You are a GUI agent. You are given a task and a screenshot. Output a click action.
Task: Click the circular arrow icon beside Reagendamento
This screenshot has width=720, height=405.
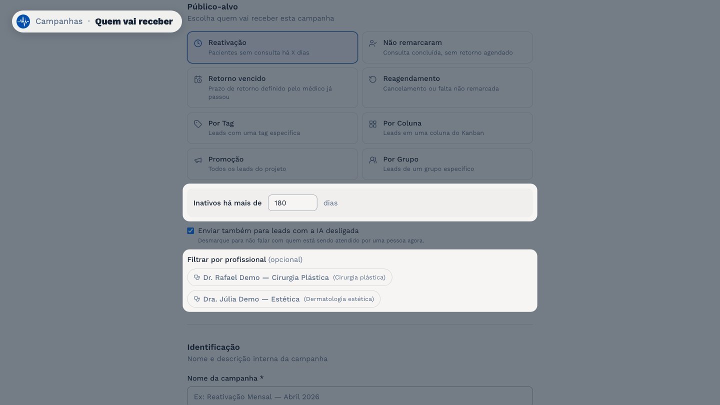tap(373, 79)
